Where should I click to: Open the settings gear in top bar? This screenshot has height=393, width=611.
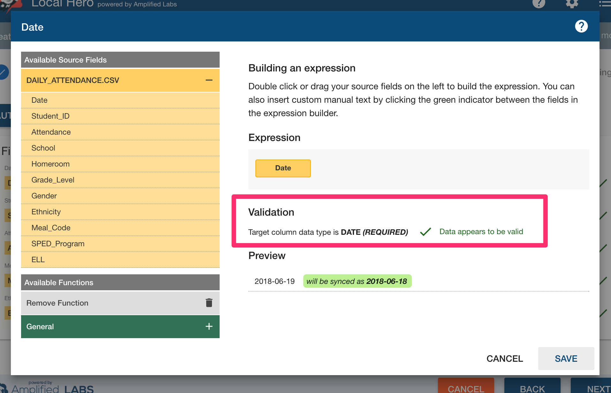pyautogui.click(x=572, y=4)
